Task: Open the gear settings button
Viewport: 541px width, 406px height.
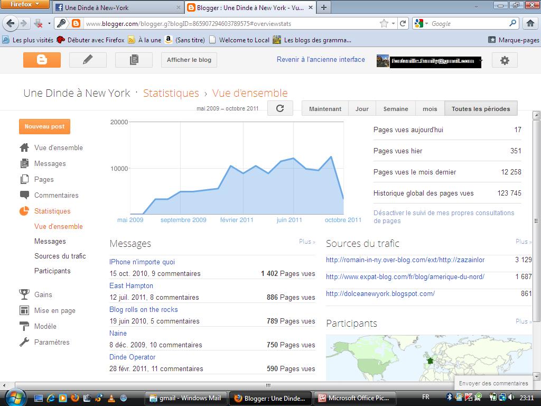Action: (x=505, y=60)
